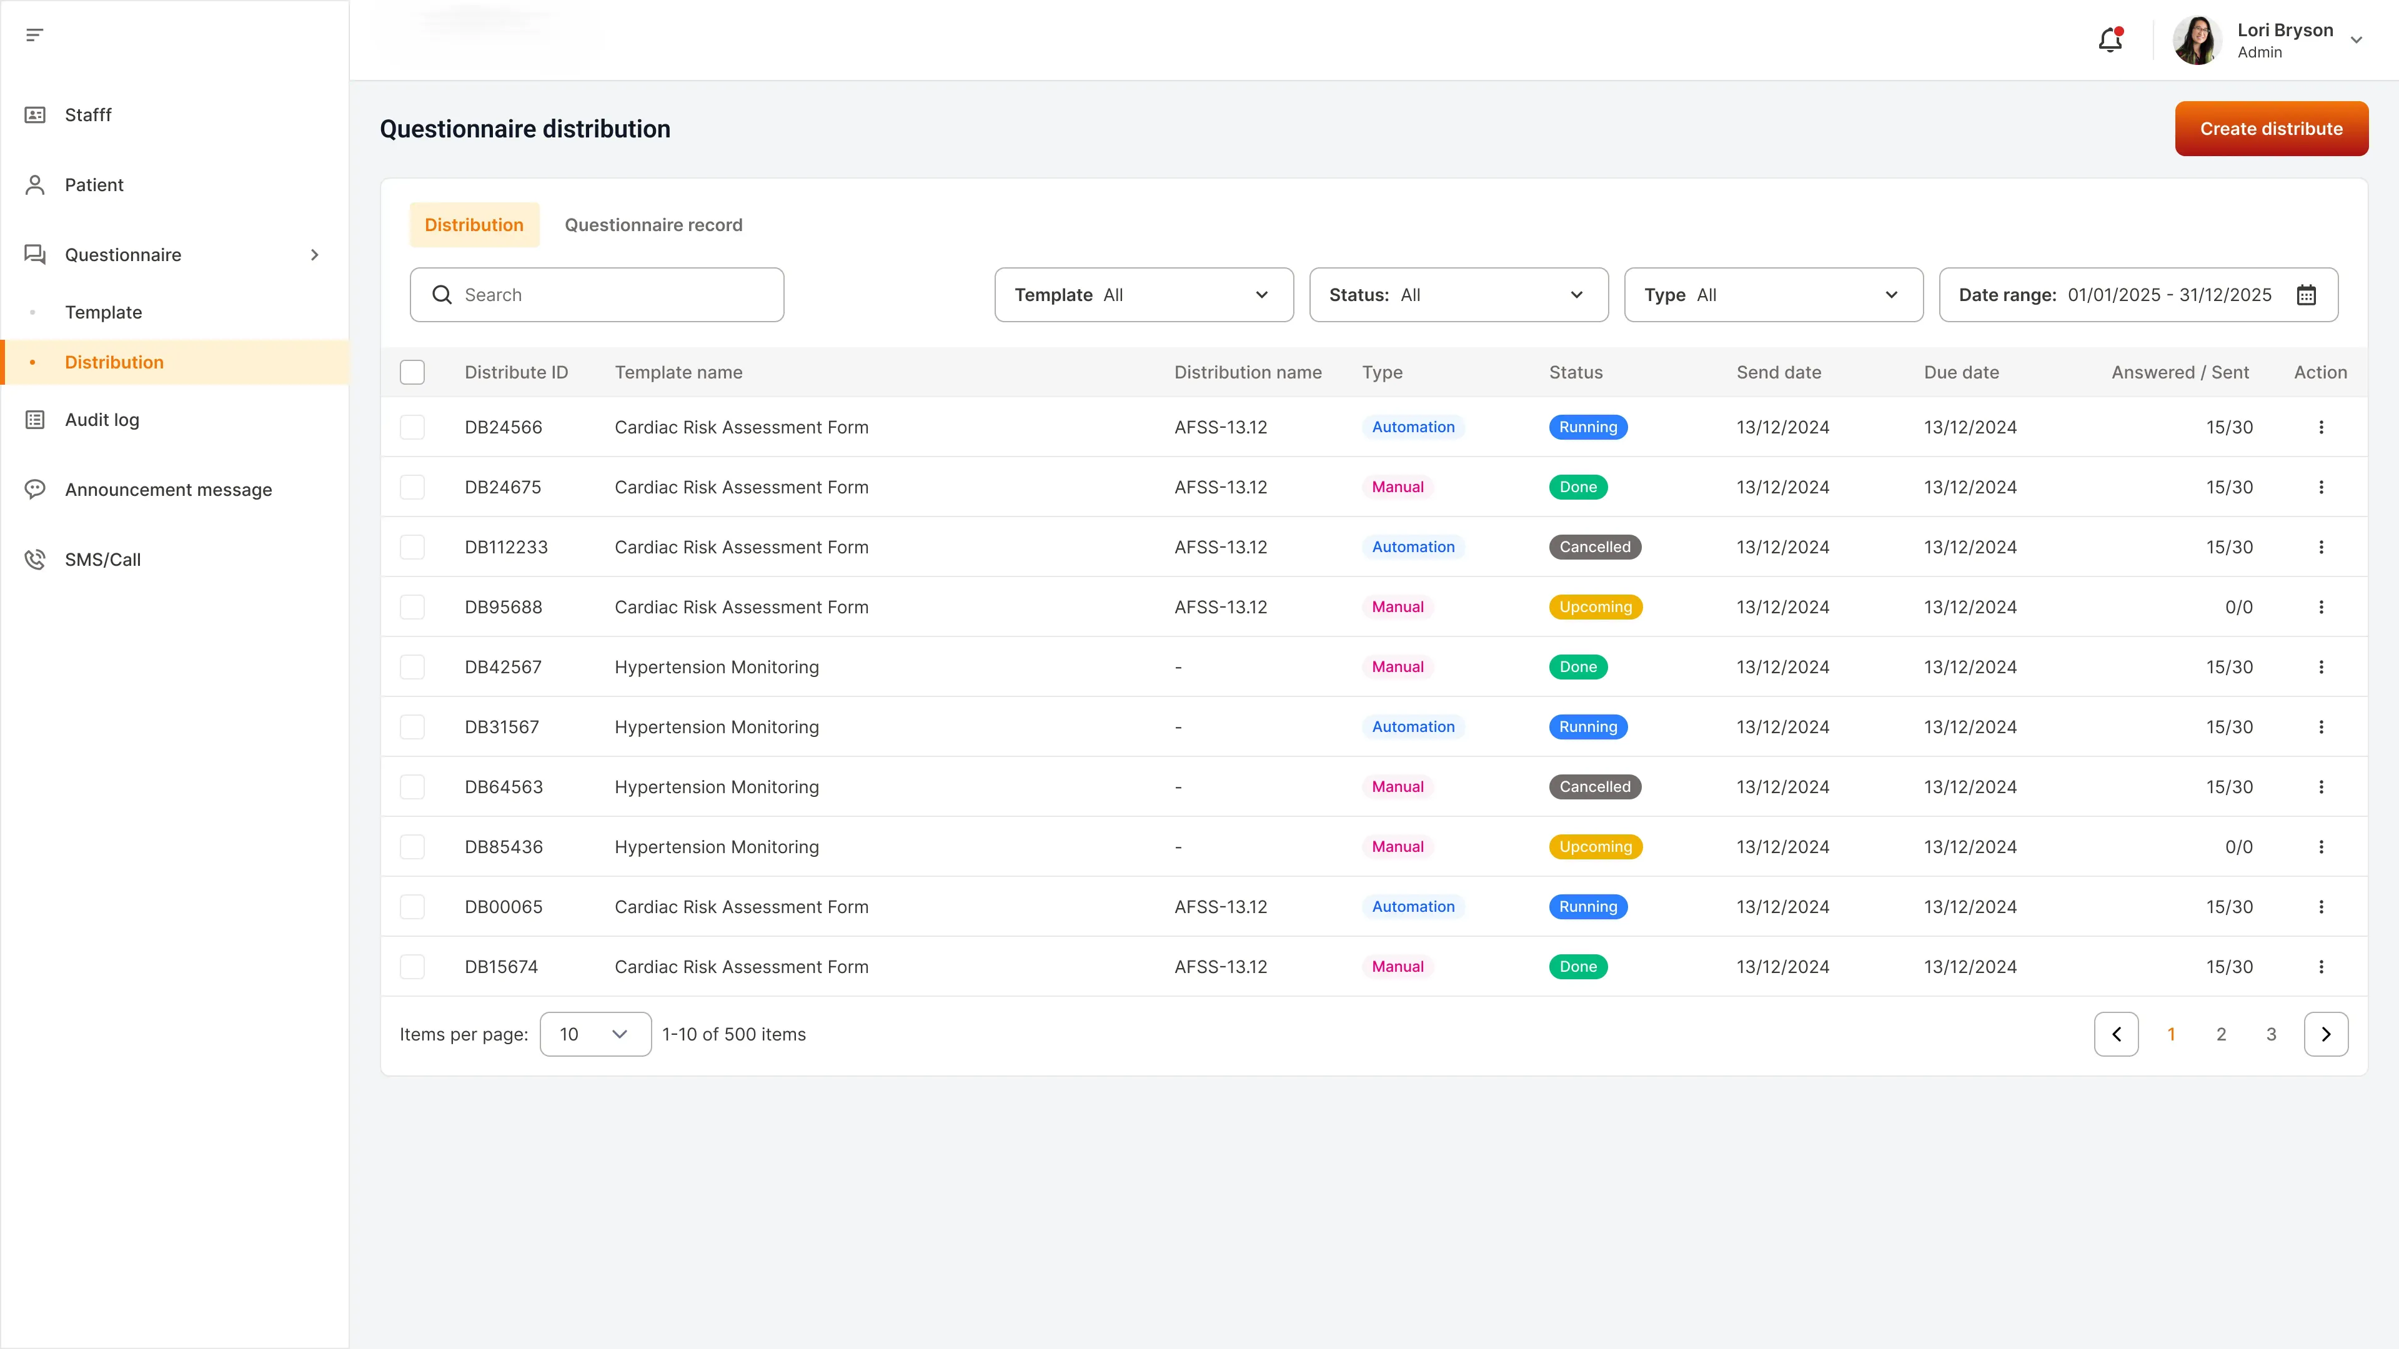Check the DB31567 row checkbox
The width and height of the screenshot is (2399, 1349).
[412, 727]
